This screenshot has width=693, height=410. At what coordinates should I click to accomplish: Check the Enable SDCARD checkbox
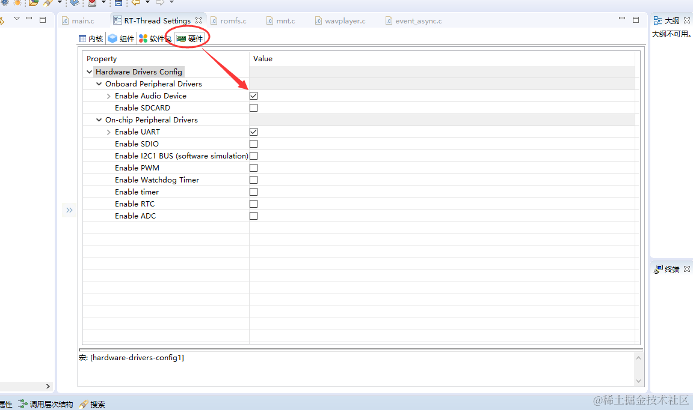pos(253,107)
